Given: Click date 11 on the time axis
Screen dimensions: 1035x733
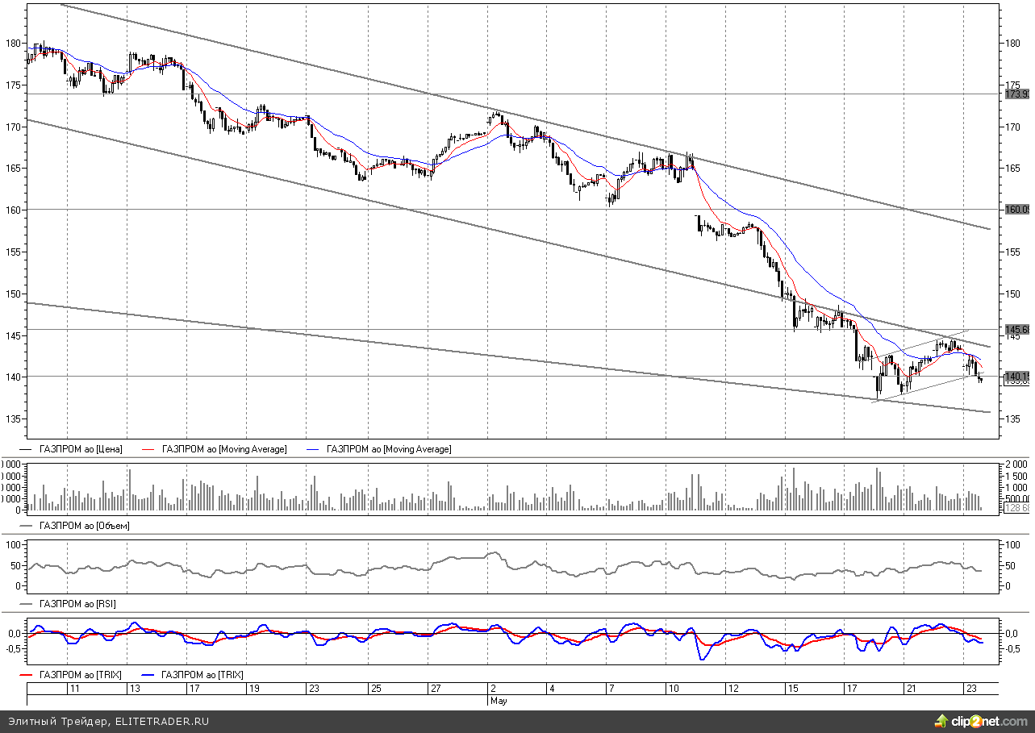Looking at the screenshot, I should [x=74, y=689].
